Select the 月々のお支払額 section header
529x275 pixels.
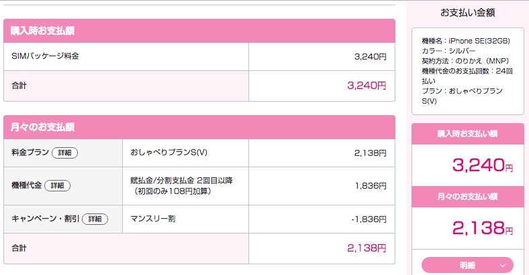point(199,127)
